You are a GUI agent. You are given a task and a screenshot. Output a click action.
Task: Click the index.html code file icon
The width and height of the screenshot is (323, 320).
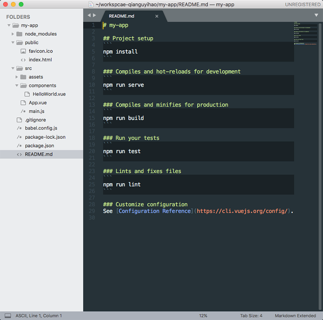point(23,60)
